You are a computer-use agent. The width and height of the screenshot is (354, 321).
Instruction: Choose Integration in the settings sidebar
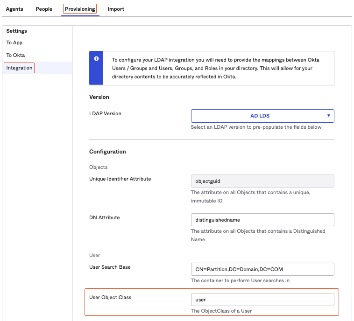pyautogui.click(x=20, y=68)
